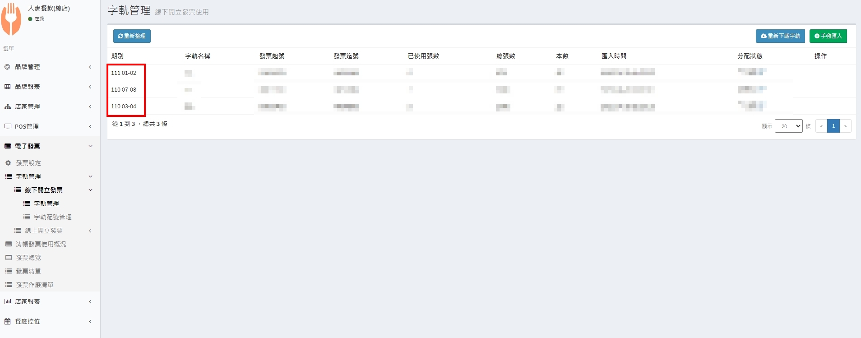Open the 發票作廢清單 menu item
861x338 pixels.
click(x=35, y=285)
